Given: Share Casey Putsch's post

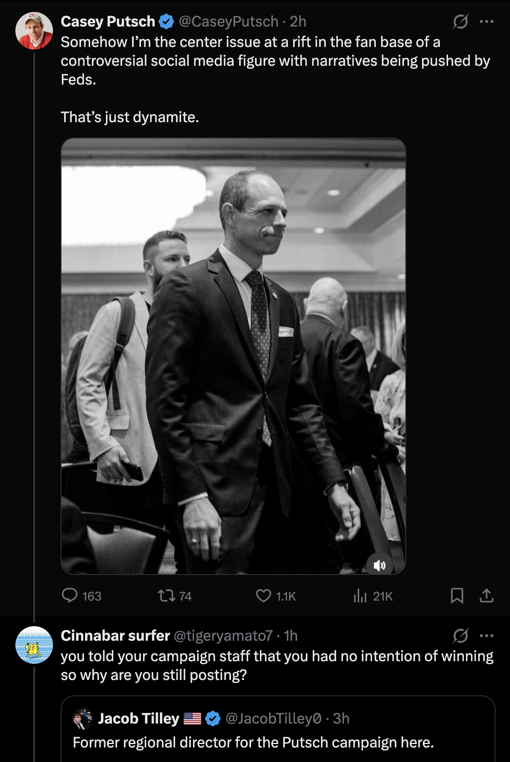Looking at the screenshot, I should pos(487,595).
